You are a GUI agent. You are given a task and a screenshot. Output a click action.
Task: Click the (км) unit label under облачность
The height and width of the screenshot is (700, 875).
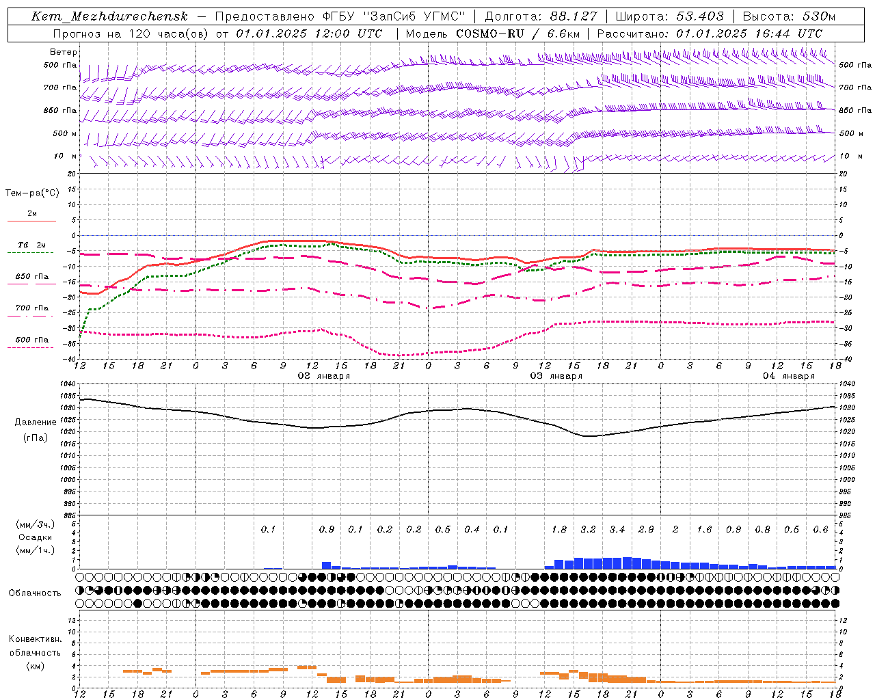click(35, 666)
